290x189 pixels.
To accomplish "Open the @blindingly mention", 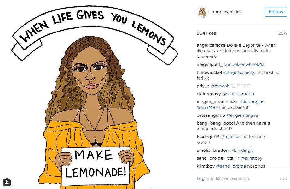I will point(242,150).
